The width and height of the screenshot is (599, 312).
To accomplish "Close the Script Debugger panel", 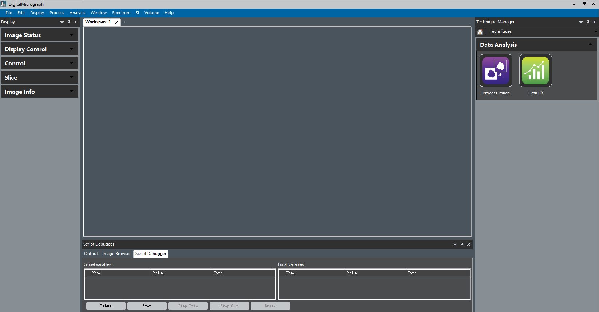I will 469,244.
